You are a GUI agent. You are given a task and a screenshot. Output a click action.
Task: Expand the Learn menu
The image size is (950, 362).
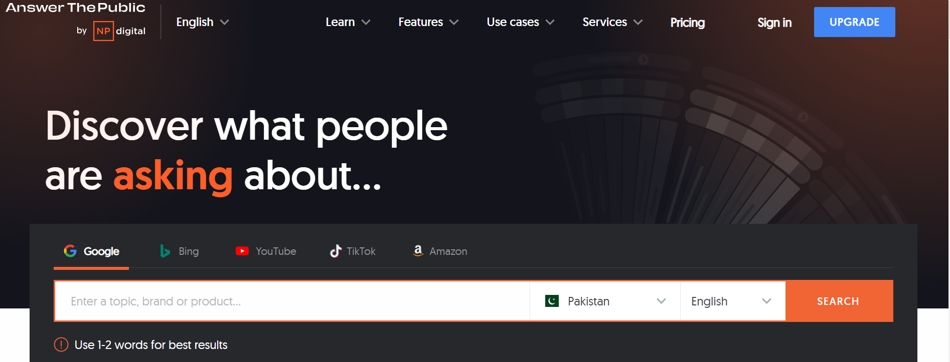(348, 22)
